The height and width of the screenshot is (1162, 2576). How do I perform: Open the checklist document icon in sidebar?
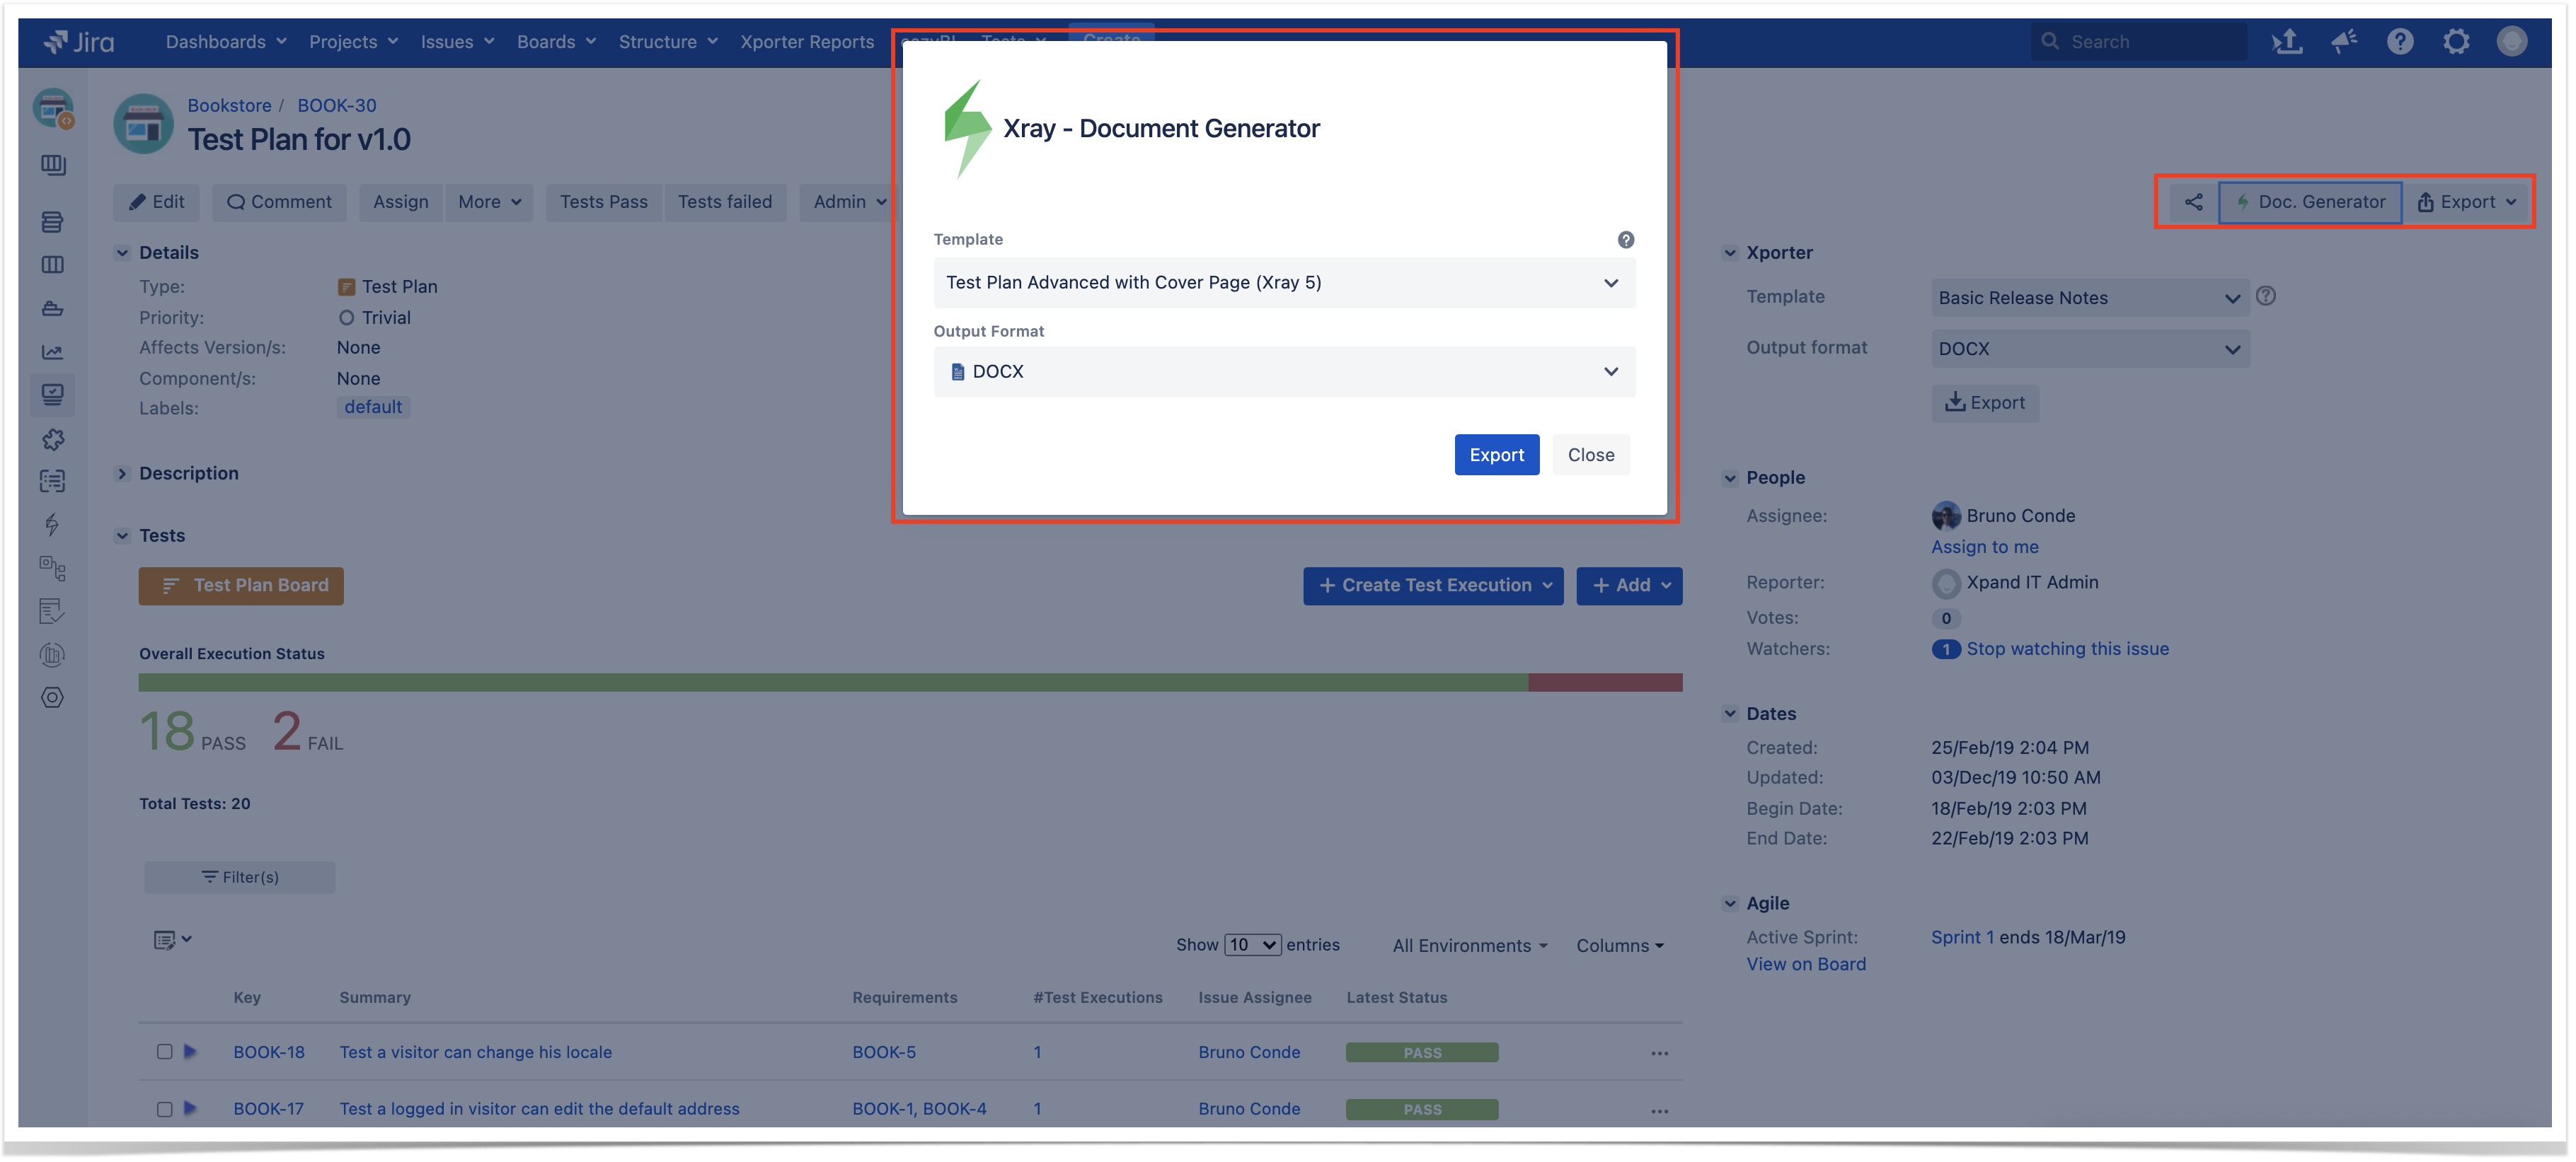[53, 610]
